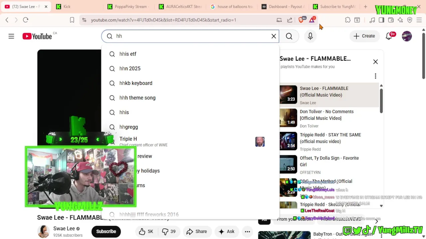The height and width of the screenshot is (239, 426).
Task: Select suggestion 'hhn 2025'
Action: pyautogui.click(x=190, y=69)
